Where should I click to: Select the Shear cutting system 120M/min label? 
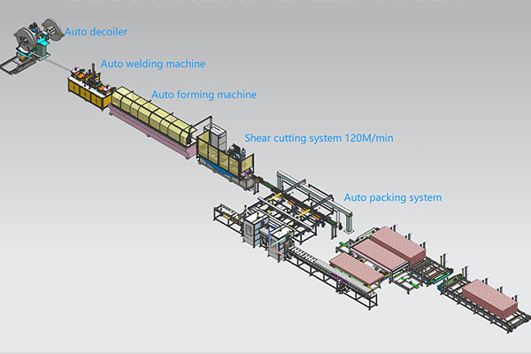pos(305,139)
